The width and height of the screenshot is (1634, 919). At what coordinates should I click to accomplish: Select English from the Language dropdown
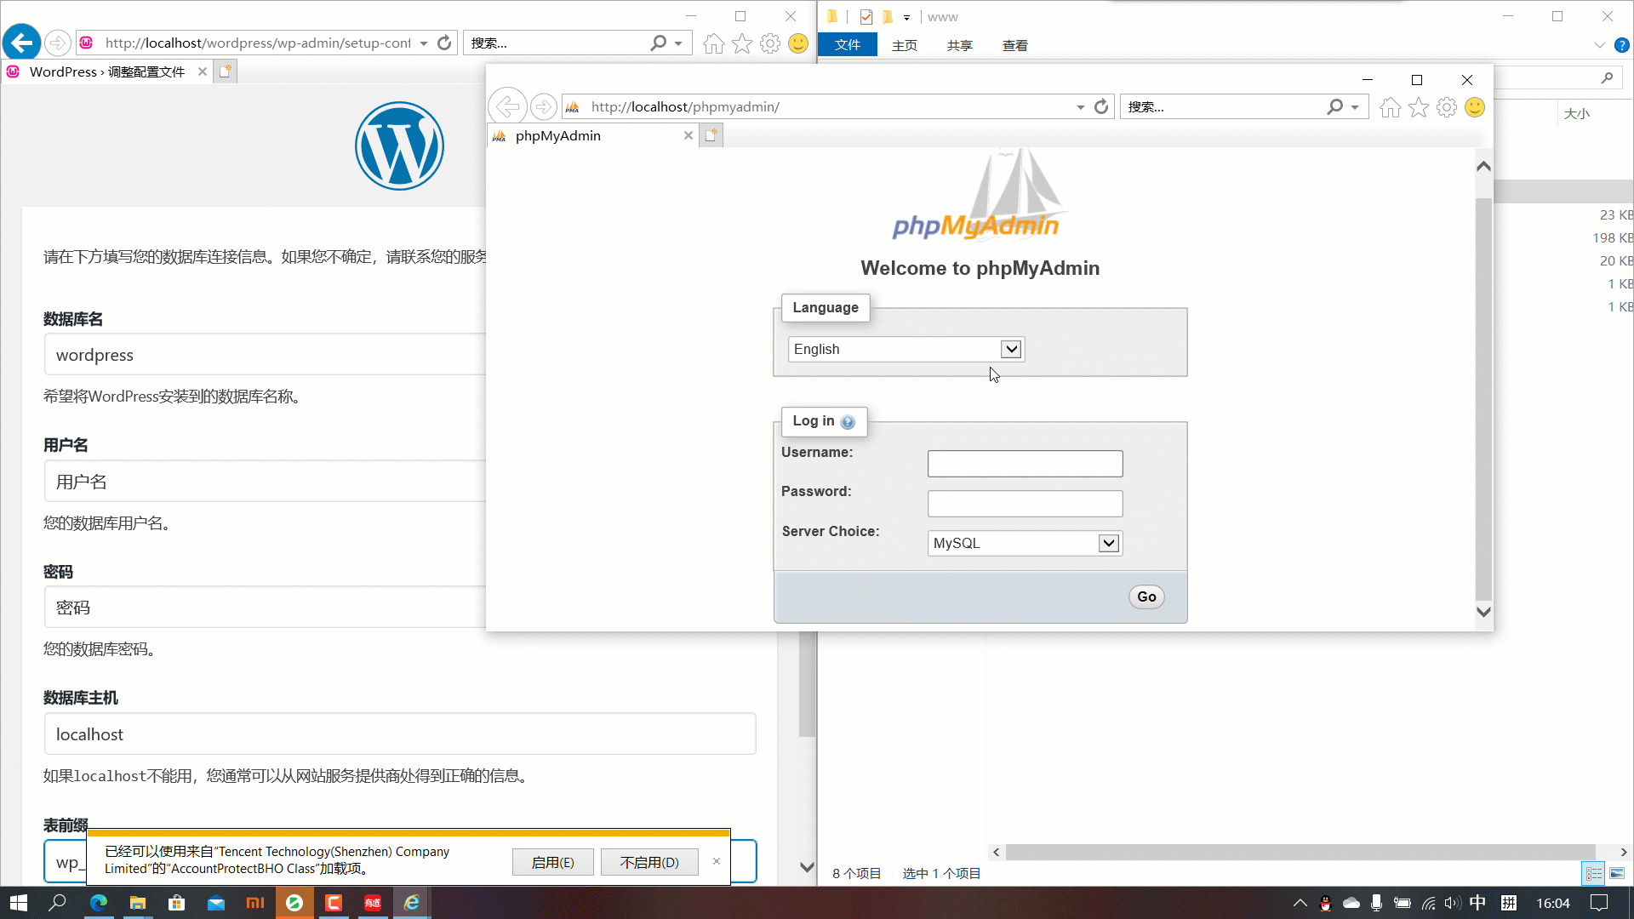[904, 349]
